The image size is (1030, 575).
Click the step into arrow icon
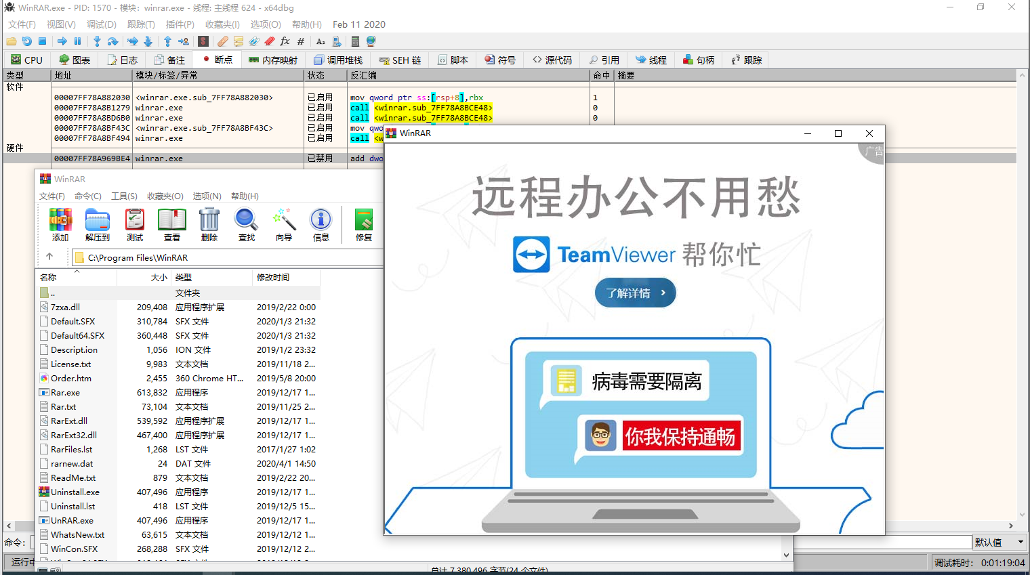97,41
